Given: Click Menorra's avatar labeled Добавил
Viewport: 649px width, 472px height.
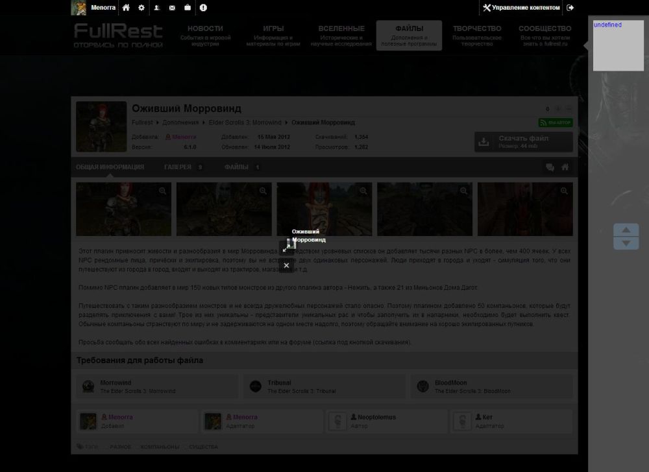Looking at the screenshot, I should pos(88,421).
